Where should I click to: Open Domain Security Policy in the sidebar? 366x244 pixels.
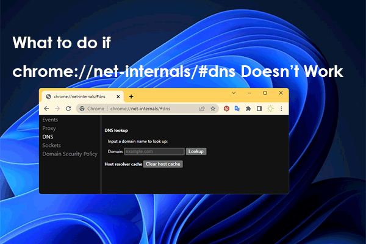tap(70, 154)
